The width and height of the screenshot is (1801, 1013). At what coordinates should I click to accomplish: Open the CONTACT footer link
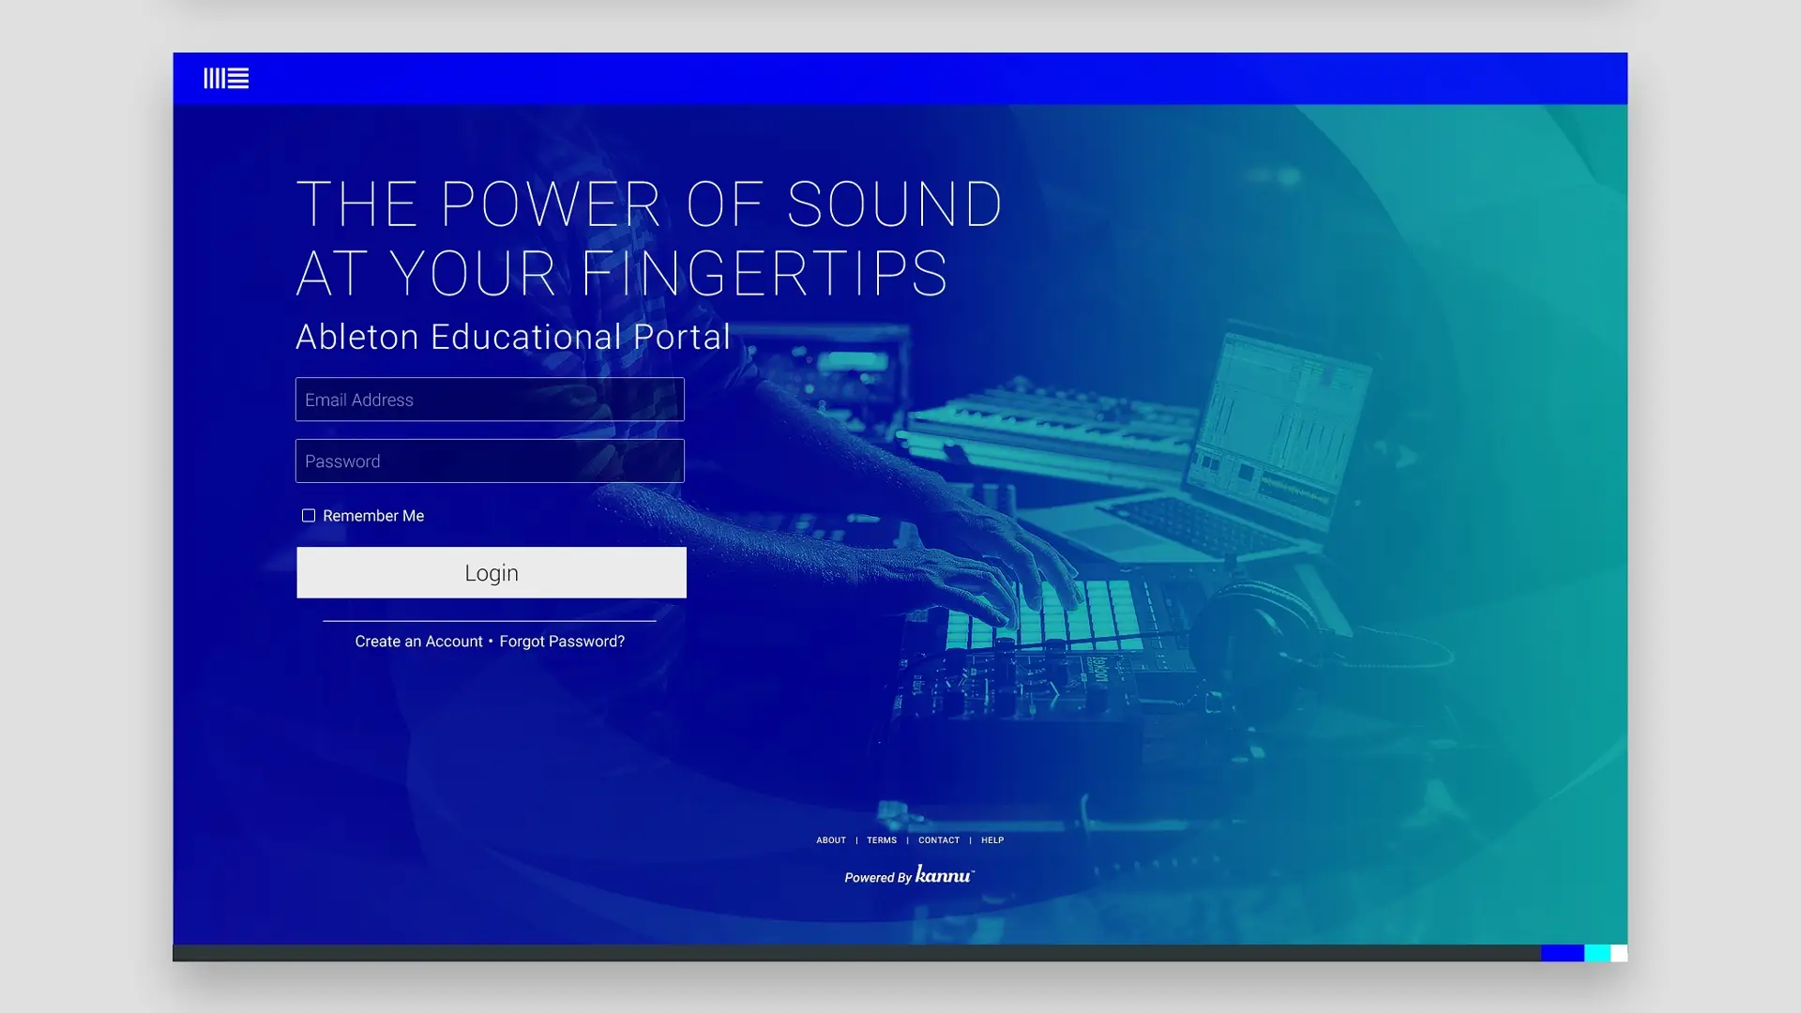click(939, 840)
